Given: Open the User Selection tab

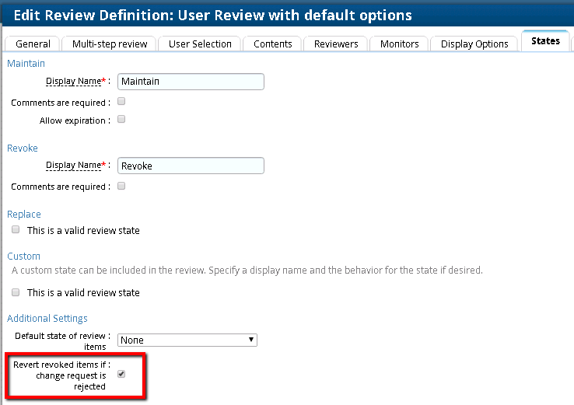Looking at the screenshot, I should click(x=200, y=44).
